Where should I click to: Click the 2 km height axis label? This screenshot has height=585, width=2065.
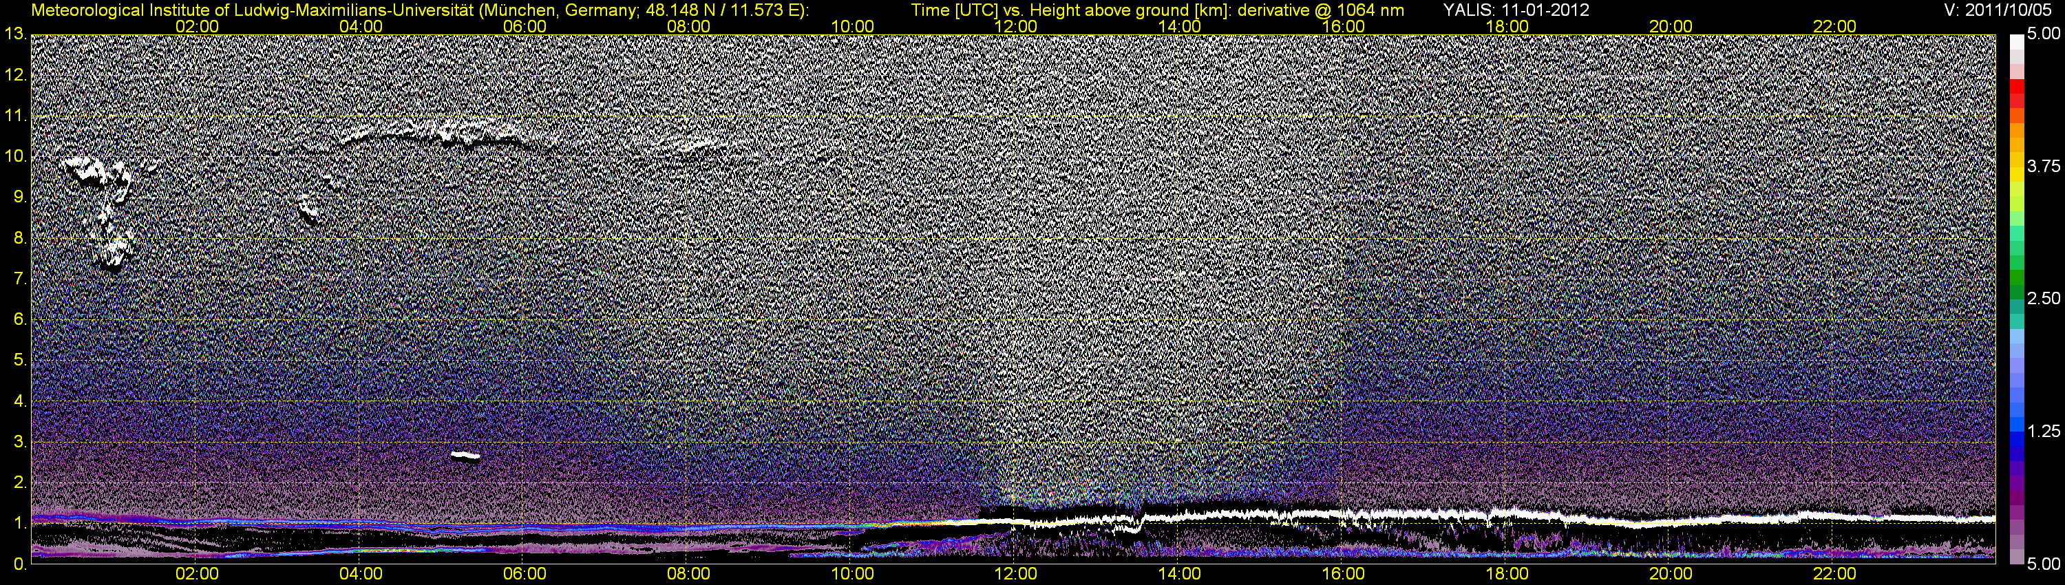20,482
